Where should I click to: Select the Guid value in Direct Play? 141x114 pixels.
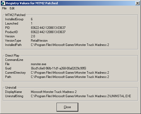(x=58, y=68)
